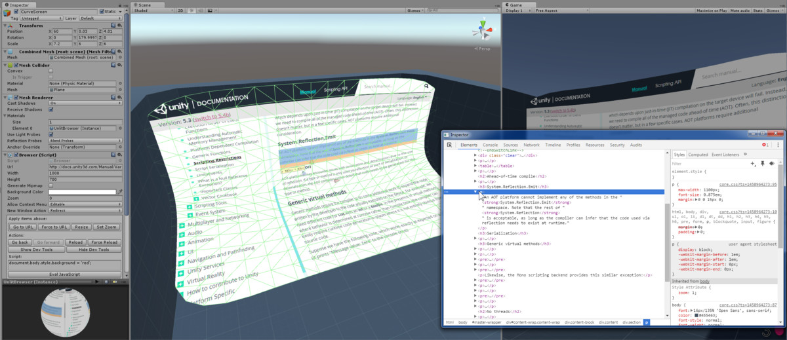Image resolution: width=787 pixels, height=340 pixels.
Task: Open the Layer dropdown showing Default
Action: [x=100, y=18]
